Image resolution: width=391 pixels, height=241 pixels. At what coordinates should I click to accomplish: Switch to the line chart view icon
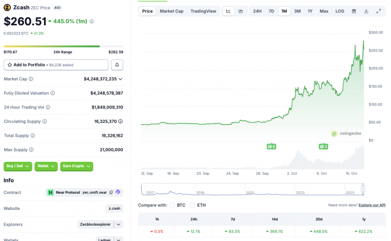coord(228,11)
